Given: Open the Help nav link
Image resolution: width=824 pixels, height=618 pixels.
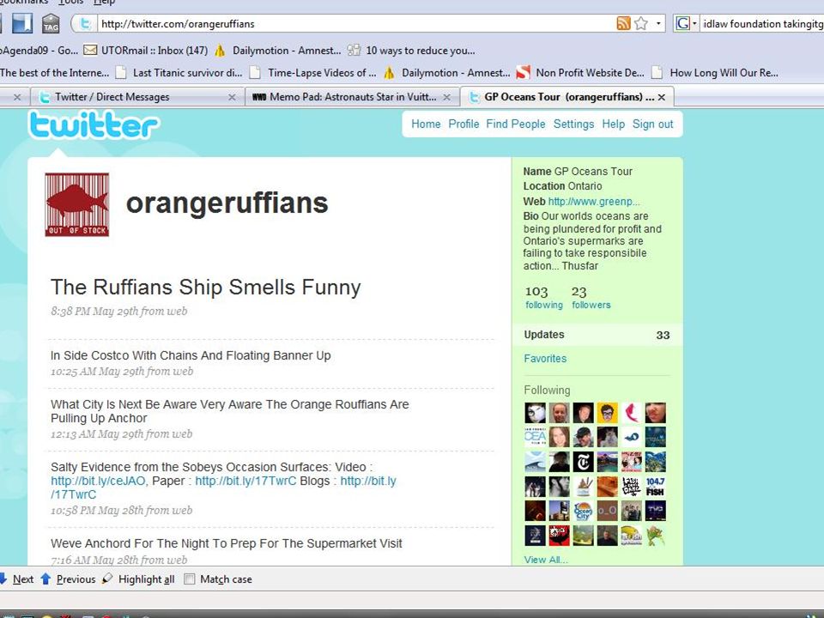Looking at the screenshot, I should [x=613, y=124].
